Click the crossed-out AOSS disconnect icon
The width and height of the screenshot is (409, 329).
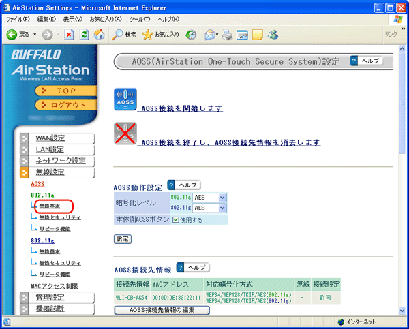pyautogui.click(x=125, y=134)
